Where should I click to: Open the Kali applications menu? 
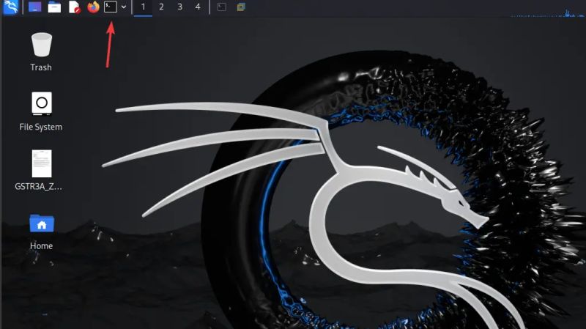(10, 7)
